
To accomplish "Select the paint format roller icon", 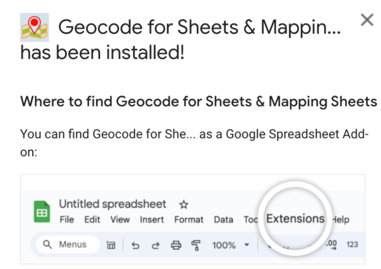I will click(x=196, y=245).
